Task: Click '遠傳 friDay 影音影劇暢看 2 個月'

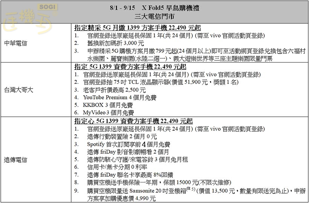Action: point(128,152)
